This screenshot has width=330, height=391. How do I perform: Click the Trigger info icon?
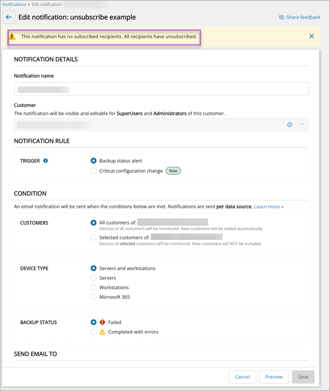(x=46, y=161)
